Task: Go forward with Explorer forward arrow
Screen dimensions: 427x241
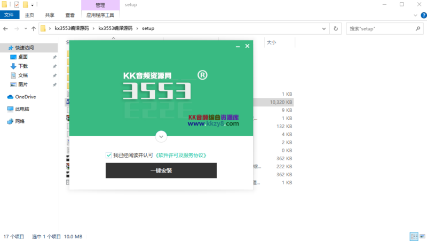Action: [17, 29]
